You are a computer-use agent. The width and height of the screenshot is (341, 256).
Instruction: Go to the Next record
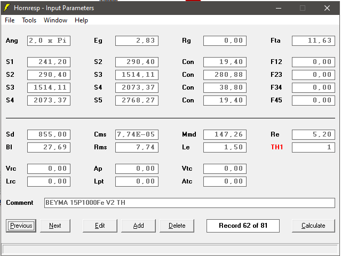click(x=55, y=226)
